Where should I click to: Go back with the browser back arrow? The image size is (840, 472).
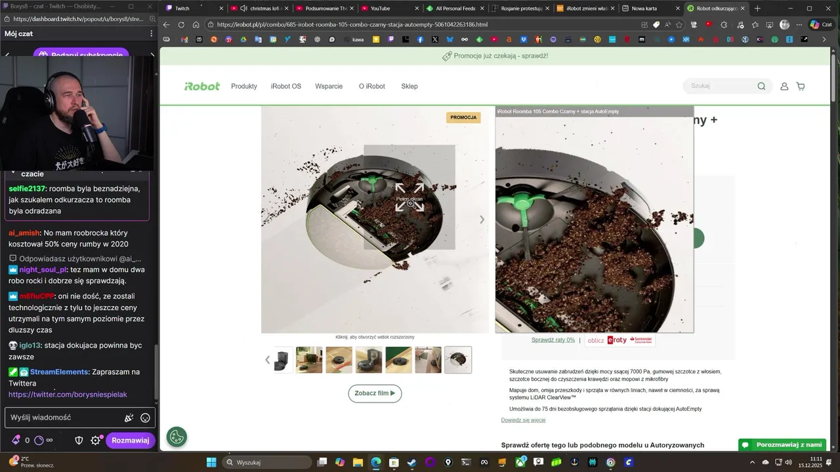[x=167, y=25]
